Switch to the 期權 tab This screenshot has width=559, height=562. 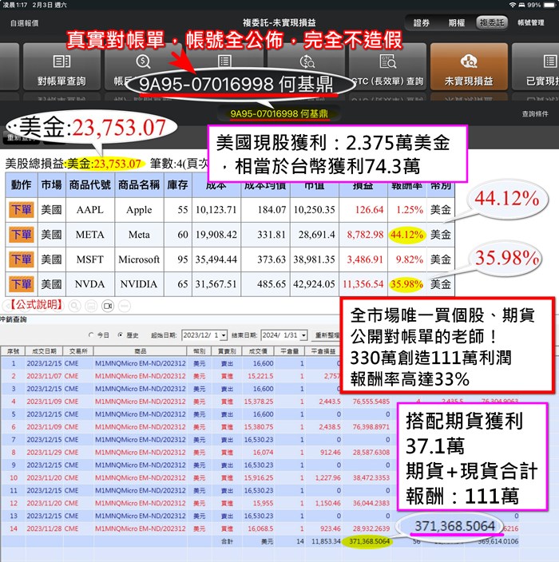click(x=456, y=23)
